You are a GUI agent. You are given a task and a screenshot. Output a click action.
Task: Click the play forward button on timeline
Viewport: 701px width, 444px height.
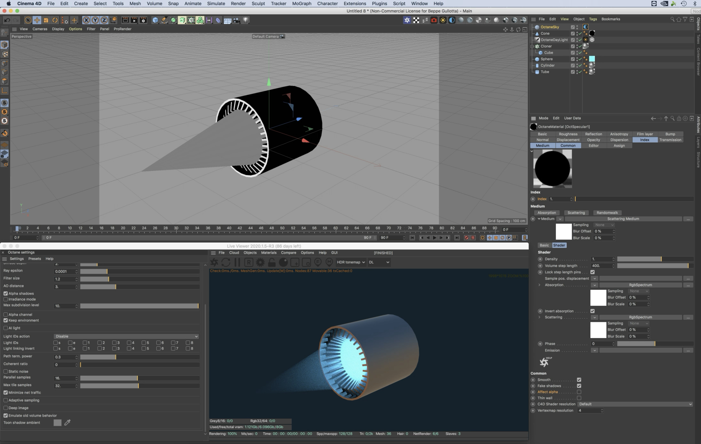[435, 238]
